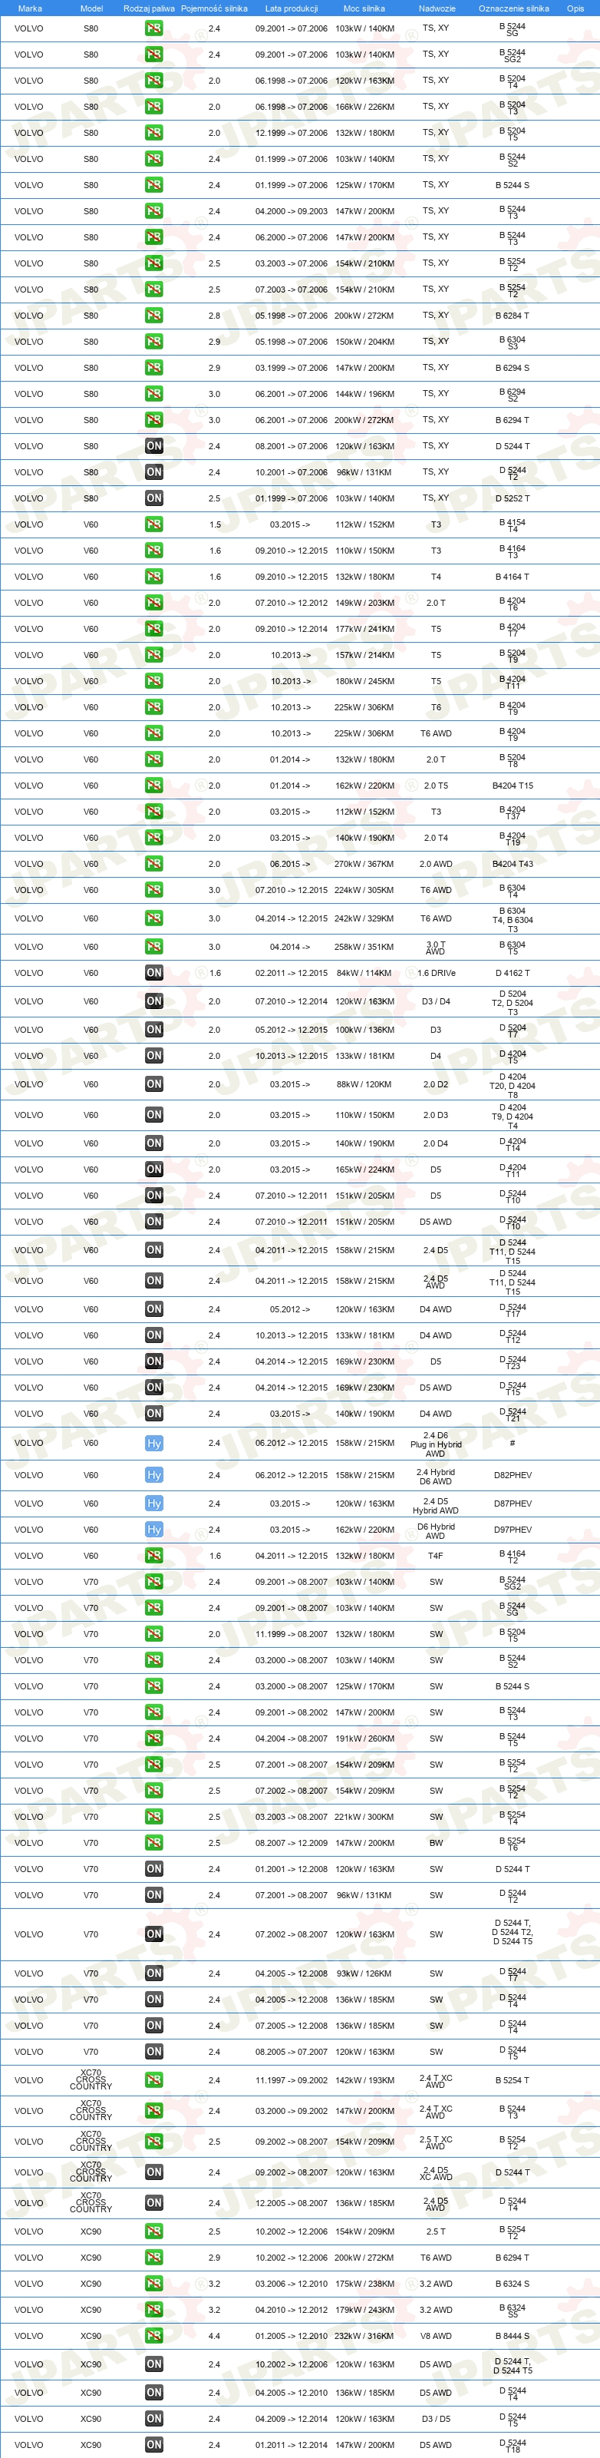This screenshot has width=600, height=2458.
Task: Select the '232kW / 316KM' power cell
Action: [x=364, y=2336]
